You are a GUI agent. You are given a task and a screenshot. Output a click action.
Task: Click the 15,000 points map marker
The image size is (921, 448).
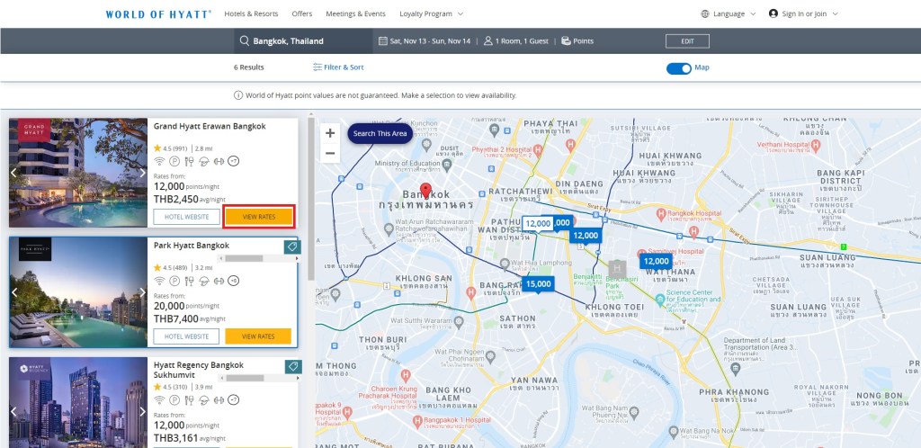538,285
